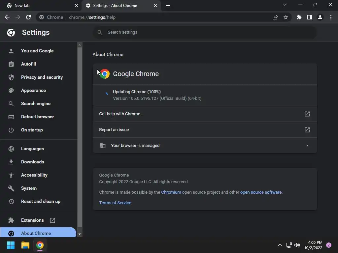
Task: Select Privacy and security in sidebar
Action: [42, 77]
